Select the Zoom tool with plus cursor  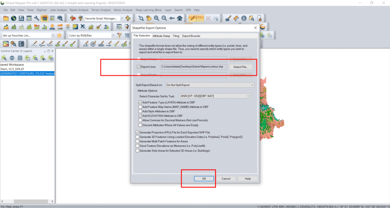141,18
